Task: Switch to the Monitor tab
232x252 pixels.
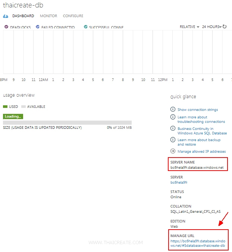Action: (x=48, y=16)
